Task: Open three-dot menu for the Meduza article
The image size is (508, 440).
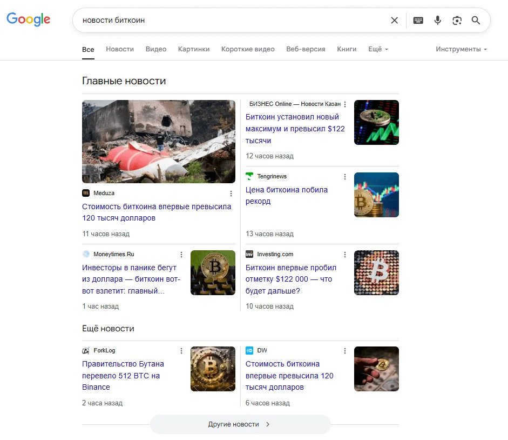Action: tap(231, 194)
